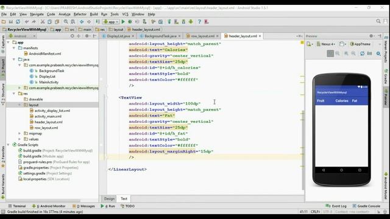Click the preview Refresh icon
This screenshot has width=390, height=219.
(x=362, y=54)
